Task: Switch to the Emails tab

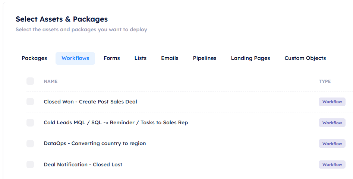Action: [170, 58]
